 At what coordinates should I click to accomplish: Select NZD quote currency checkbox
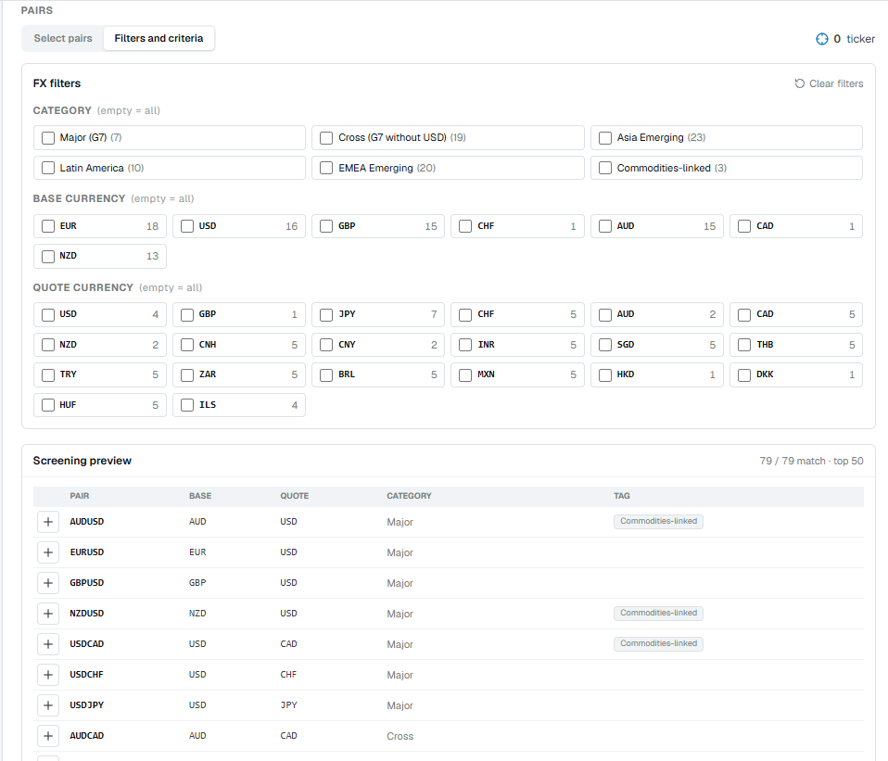(48, 345)
